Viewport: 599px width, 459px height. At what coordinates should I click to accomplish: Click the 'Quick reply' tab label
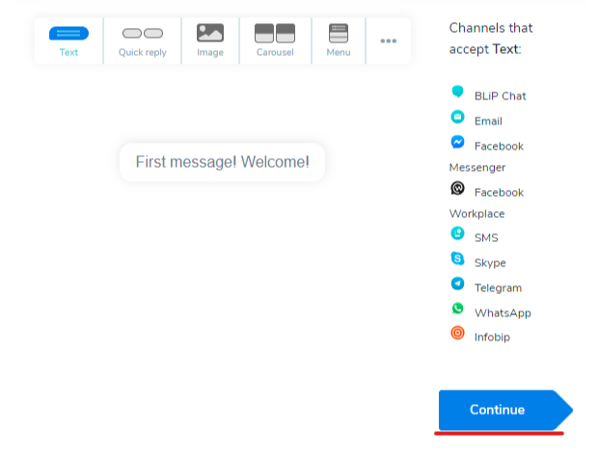point(143,53)
